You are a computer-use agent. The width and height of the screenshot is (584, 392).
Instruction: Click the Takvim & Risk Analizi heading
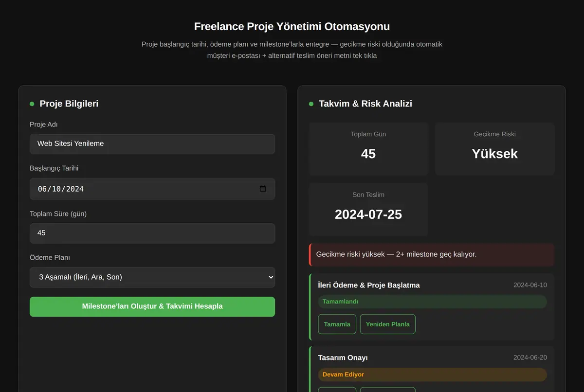coord(365,104)
